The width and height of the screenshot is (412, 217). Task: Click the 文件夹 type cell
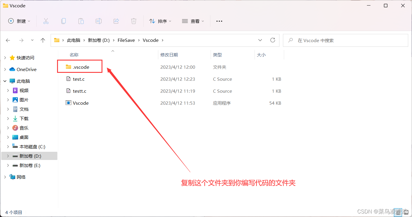(219, 67)
